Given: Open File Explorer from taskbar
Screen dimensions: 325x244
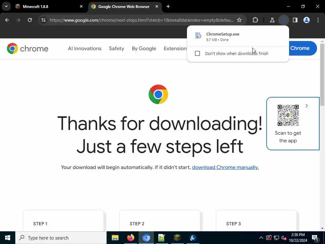Looking at the screenshot, I should click(115, 238).
